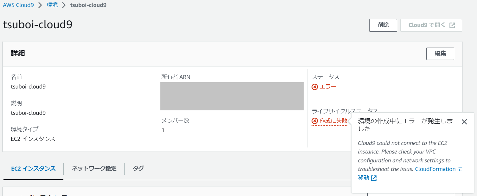Image resolution: width=477 pixels, height=196 pixels.
Task: Open the タグ tab
Action: click(x=138, y=169)
